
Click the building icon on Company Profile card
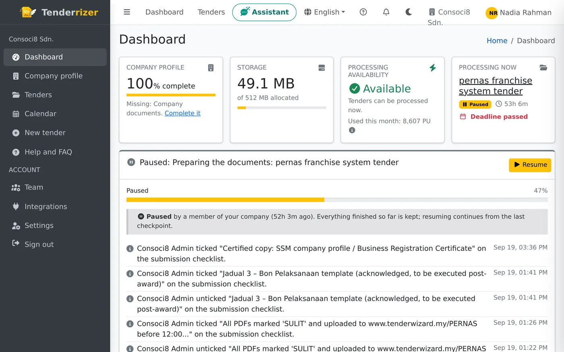[211, 68]
